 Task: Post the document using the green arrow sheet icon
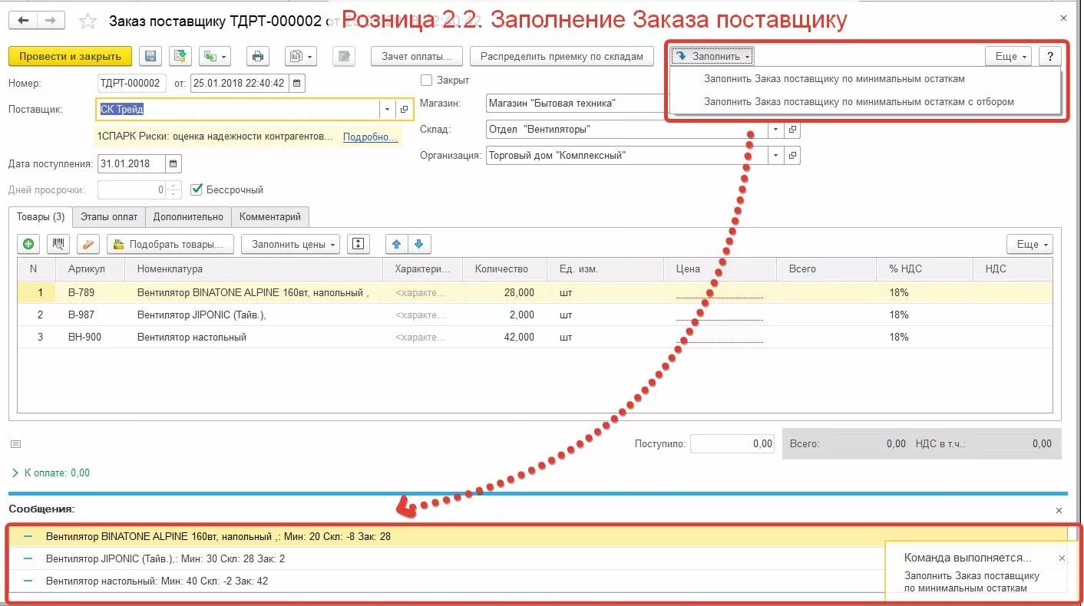(x=180, y=56)
